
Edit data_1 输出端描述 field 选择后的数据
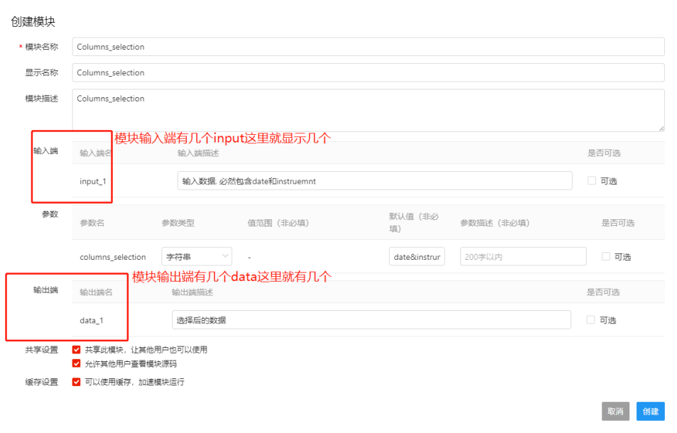[371, 320]
